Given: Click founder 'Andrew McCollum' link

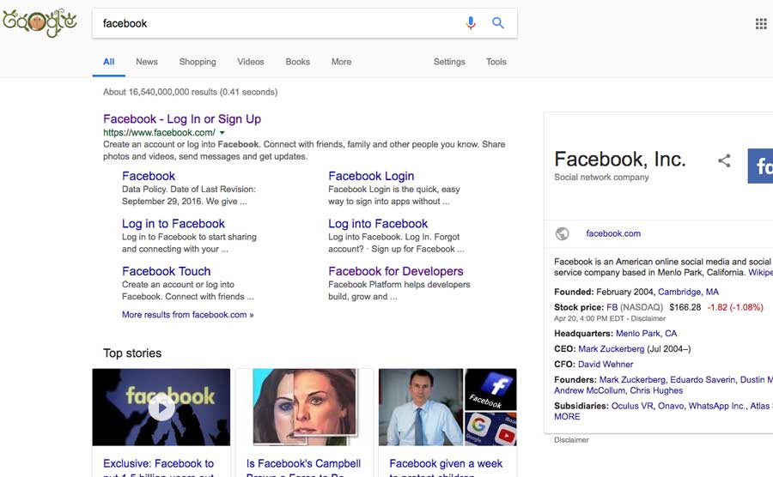Looking at the screenshot, I should point(589,390).
